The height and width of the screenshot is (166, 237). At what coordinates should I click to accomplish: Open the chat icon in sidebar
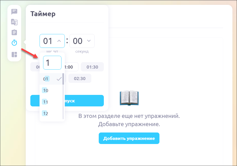[14, 12]
